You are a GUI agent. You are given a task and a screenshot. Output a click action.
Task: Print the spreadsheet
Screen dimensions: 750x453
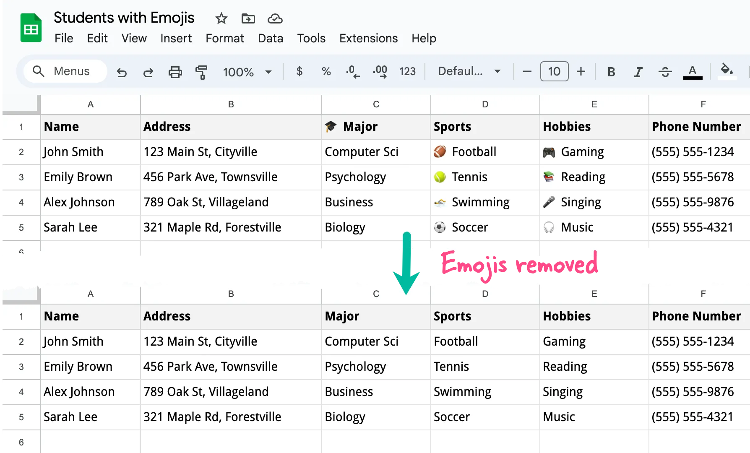pyautogui.click(x=175, y=71)
